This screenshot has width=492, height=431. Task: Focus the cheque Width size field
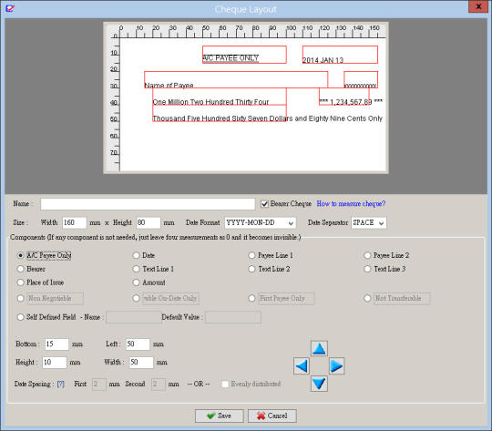(74, 222)
